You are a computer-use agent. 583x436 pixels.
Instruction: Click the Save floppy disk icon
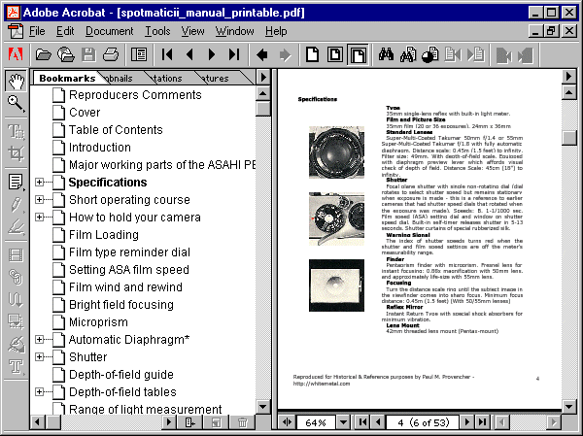click(x=88, y=55)
